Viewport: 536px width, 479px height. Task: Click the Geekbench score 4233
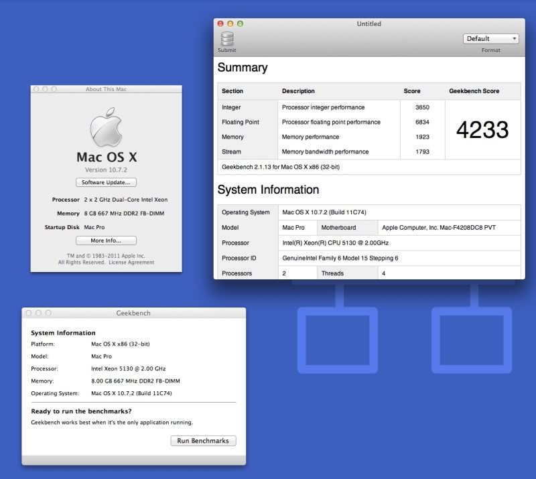pyautogui.click(x=482, y=129)
